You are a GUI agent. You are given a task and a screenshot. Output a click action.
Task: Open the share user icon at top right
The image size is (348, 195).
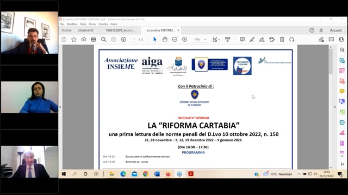coord(341,40)
